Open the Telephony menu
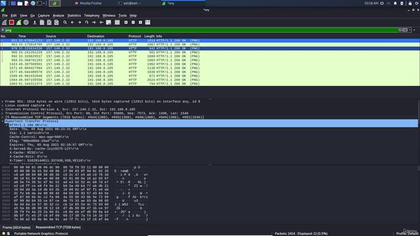The image size is (420, 236). point(92,16)
